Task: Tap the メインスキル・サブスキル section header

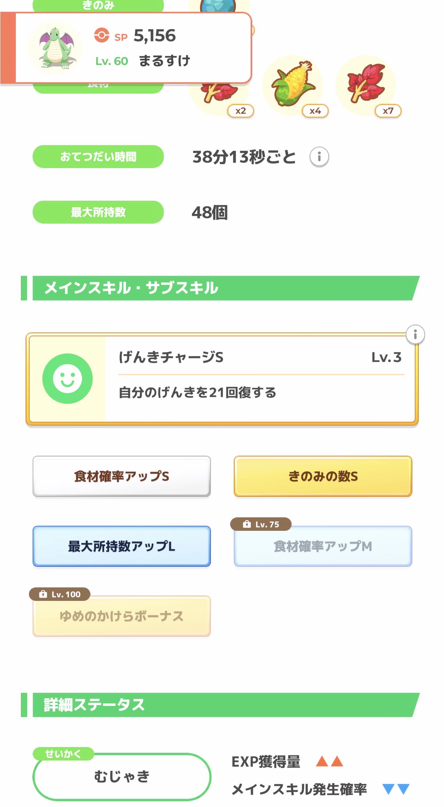Action: 219,288
